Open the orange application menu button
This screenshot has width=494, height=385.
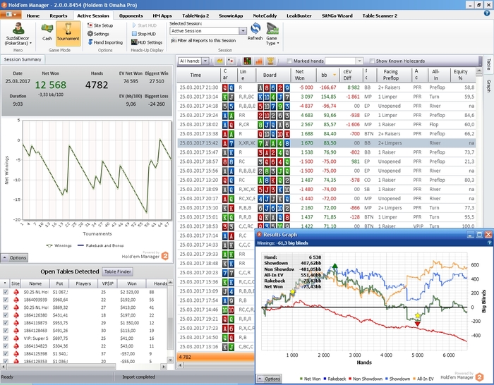(x=11, y=15)
